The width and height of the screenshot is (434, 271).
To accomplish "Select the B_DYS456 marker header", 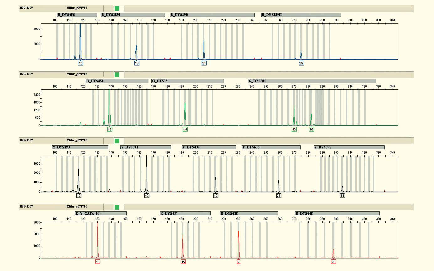I will (x=77, y=15).
